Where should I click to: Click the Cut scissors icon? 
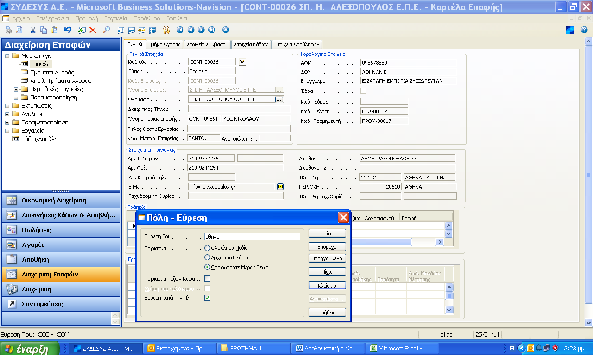(33, 30)
